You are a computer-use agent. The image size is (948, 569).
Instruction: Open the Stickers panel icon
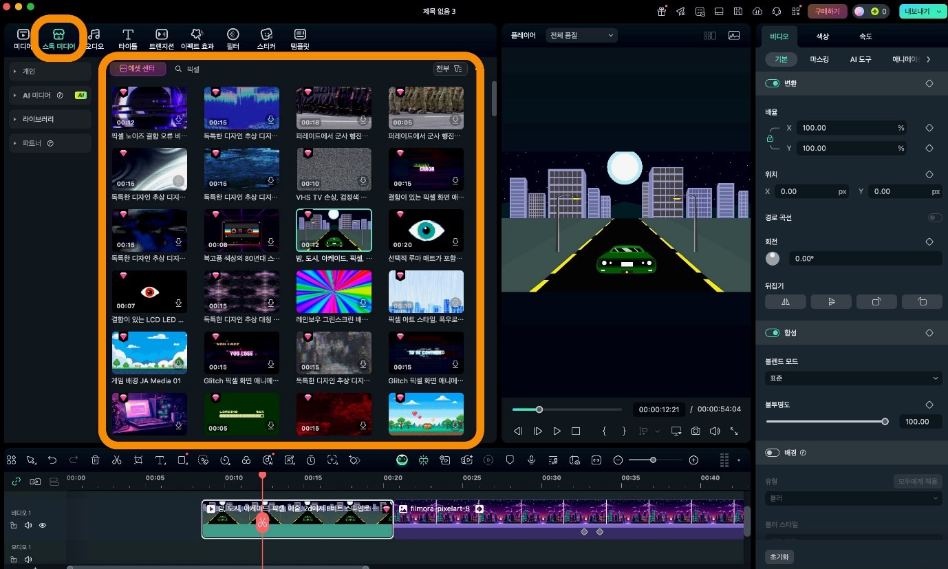[266, 39]
